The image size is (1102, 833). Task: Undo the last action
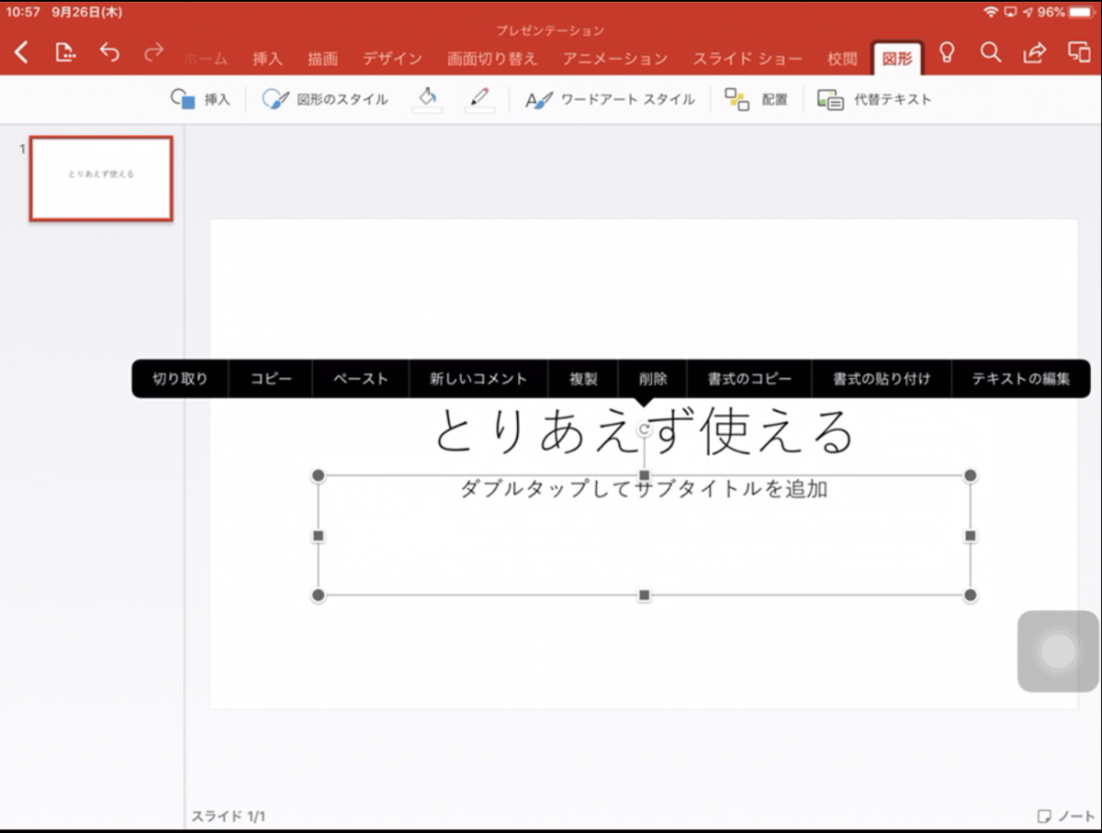tap(110, 53)
